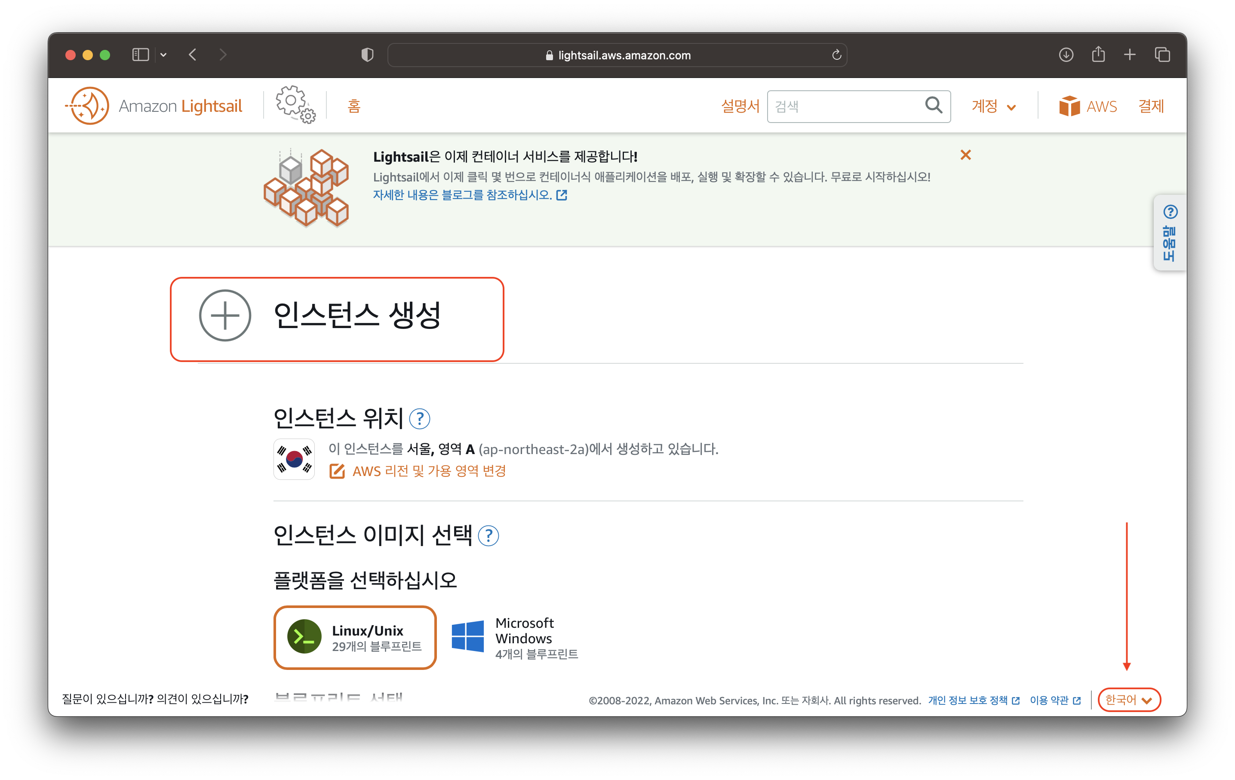Image resolution: width=1235 pixels, height=780 pixels.
Task: Click help icon next to 인스턴스 이미지 선택
Action: pos(488,536)
